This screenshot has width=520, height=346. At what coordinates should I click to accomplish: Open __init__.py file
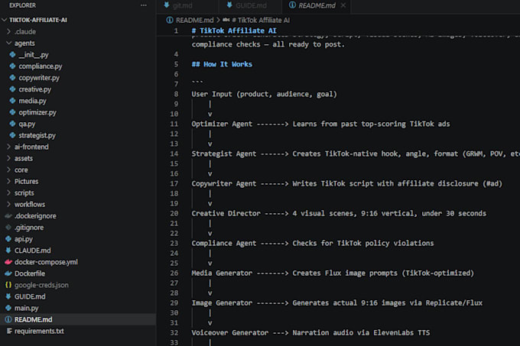click(x=34, y=55)
